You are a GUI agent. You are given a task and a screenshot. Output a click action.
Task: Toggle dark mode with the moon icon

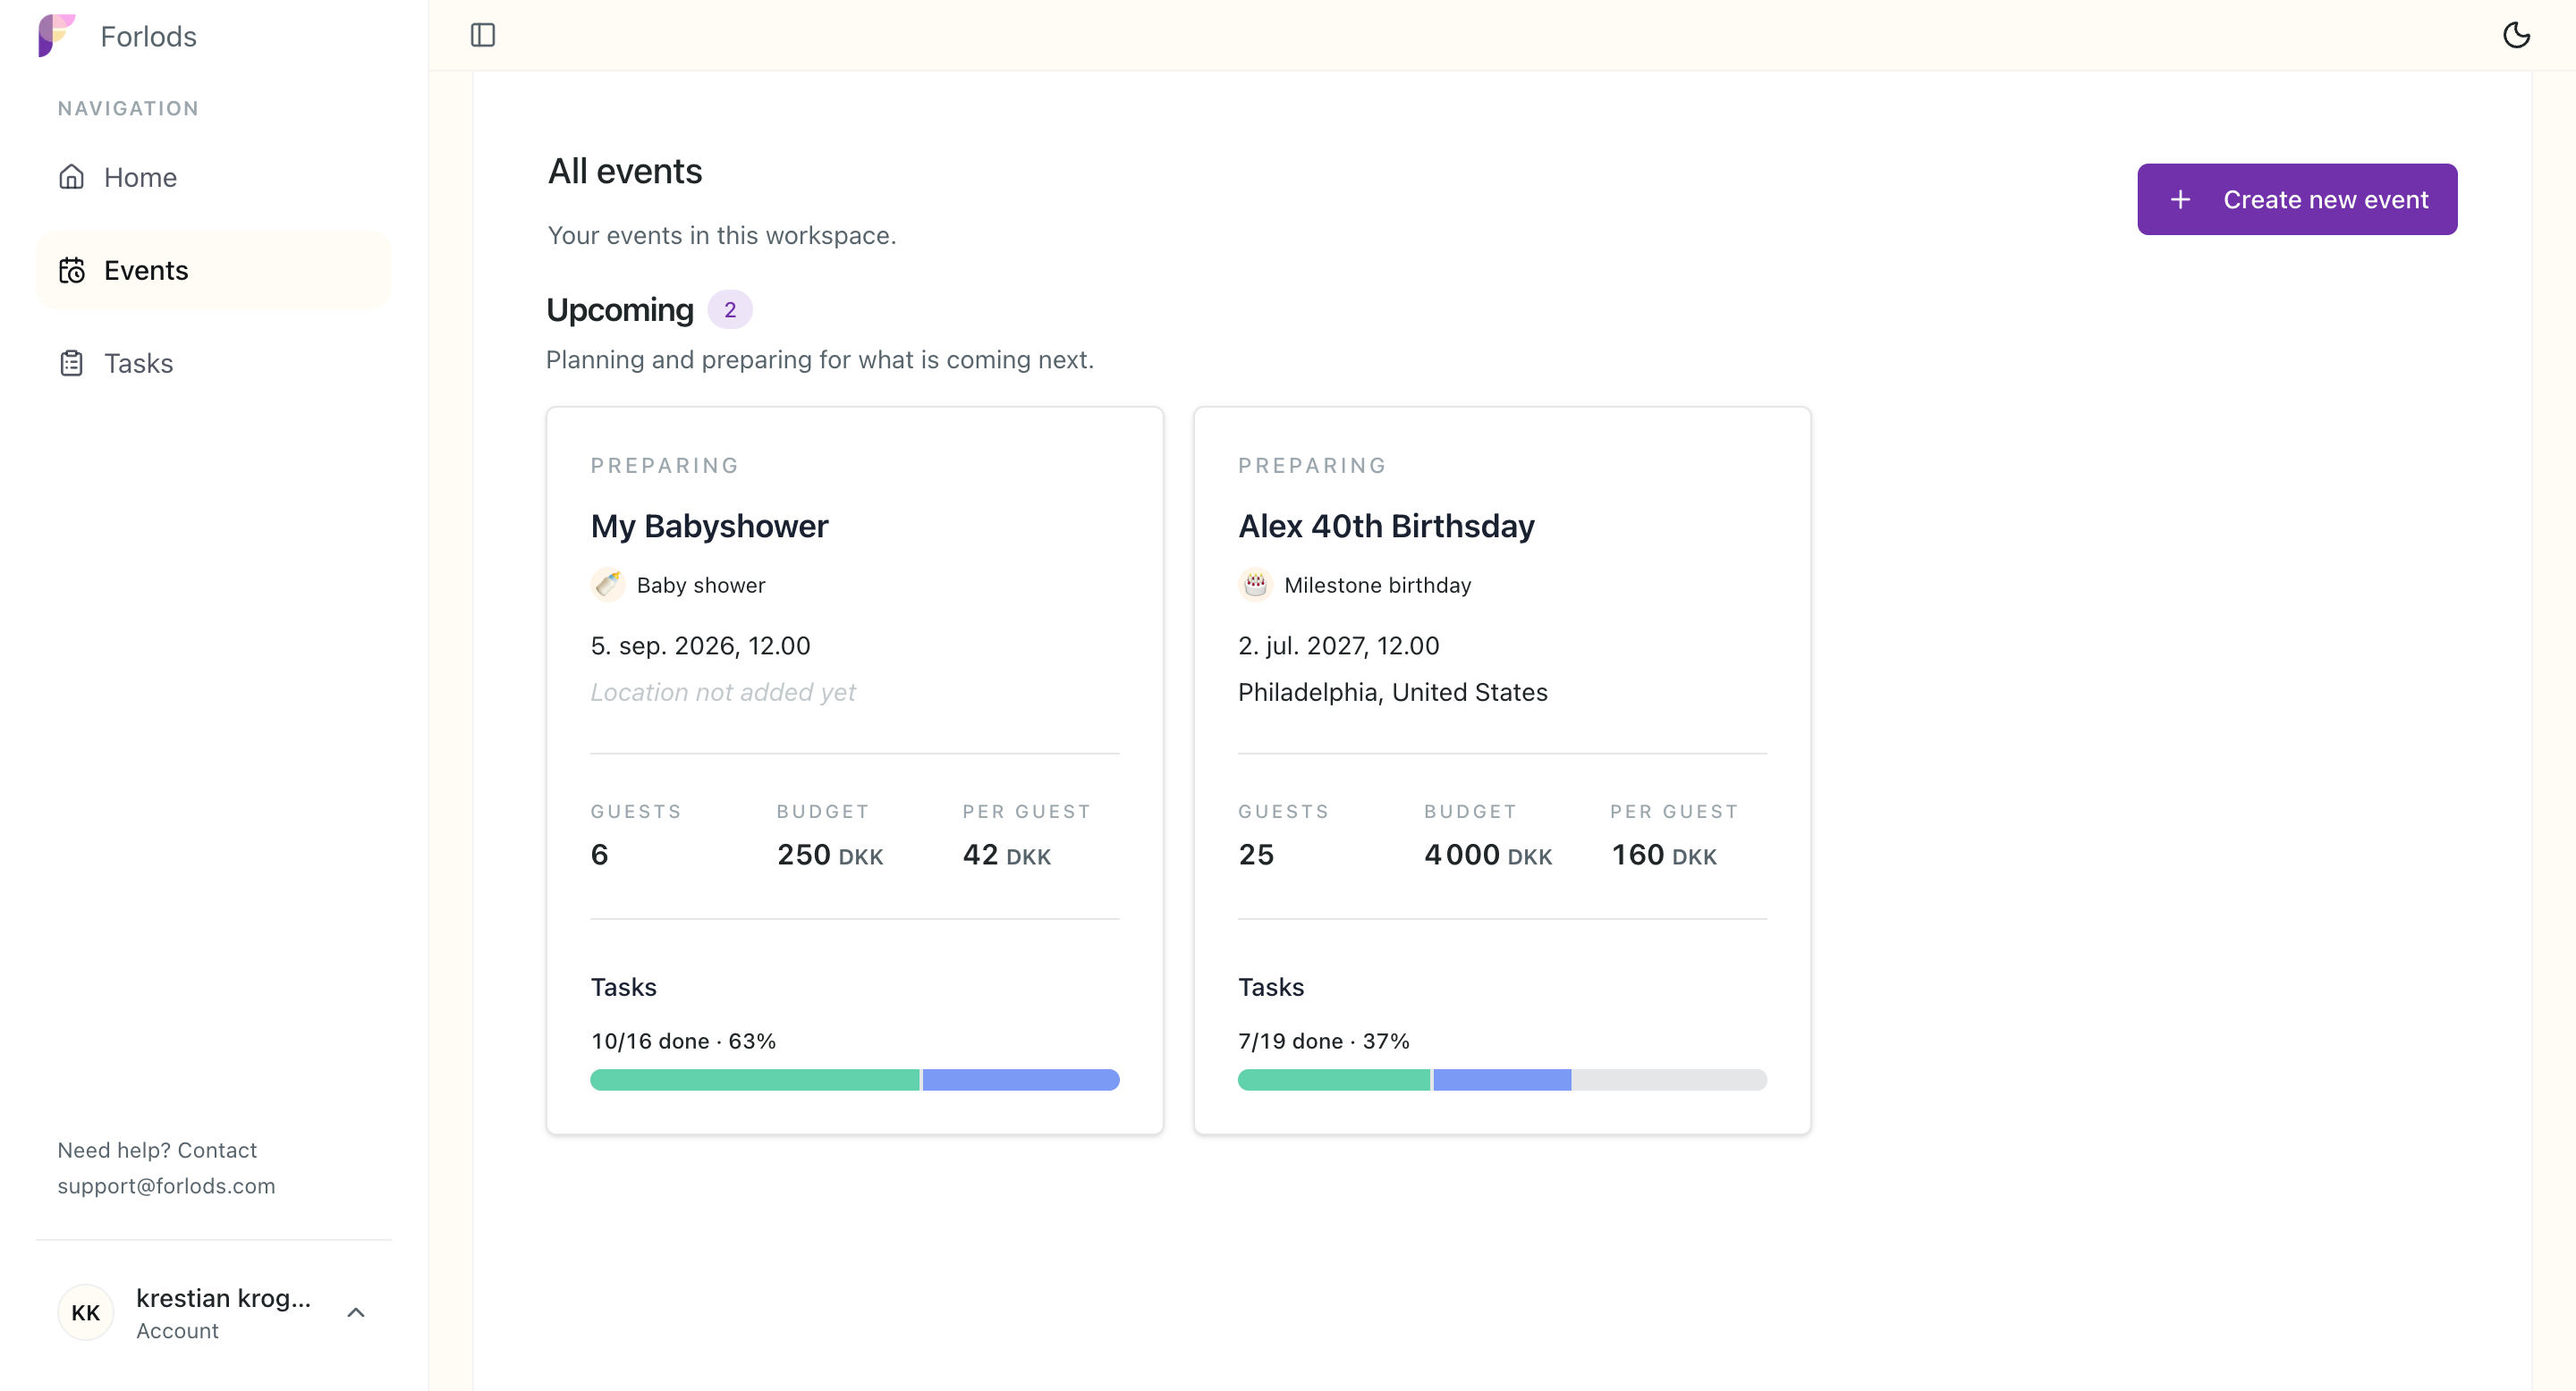coord(2516,35)
